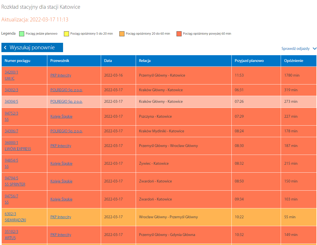Viewport: 317px width, 245px height.
Task: Open the LWÓW EXPRESS train link
Action: (x=18, y=149)
